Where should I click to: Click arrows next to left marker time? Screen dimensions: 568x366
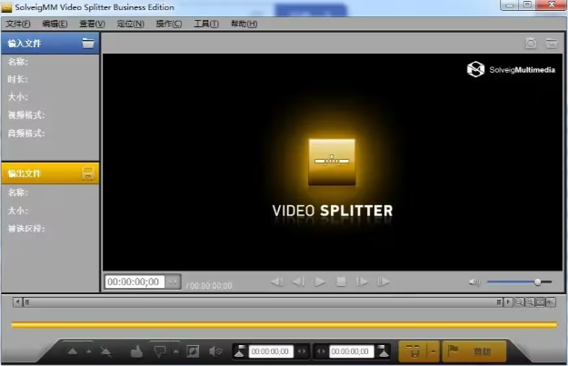(x=302, y=351)
